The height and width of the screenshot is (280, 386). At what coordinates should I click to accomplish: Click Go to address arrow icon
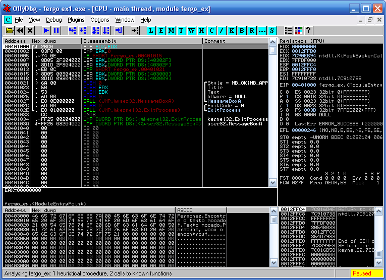pyautogui.click(x=135, y=31)
